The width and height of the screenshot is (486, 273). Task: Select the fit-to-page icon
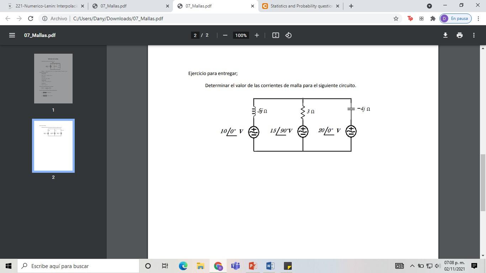(x=275, y=35)
